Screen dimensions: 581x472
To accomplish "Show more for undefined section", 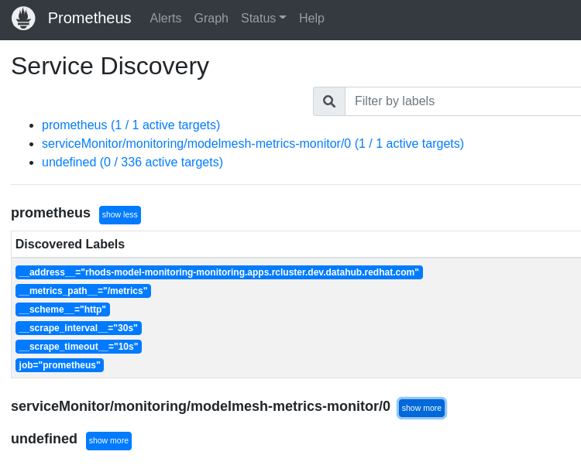I will 108,441.
